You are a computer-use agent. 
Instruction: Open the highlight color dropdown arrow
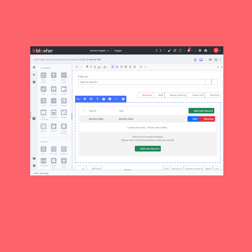pos(108,67)
